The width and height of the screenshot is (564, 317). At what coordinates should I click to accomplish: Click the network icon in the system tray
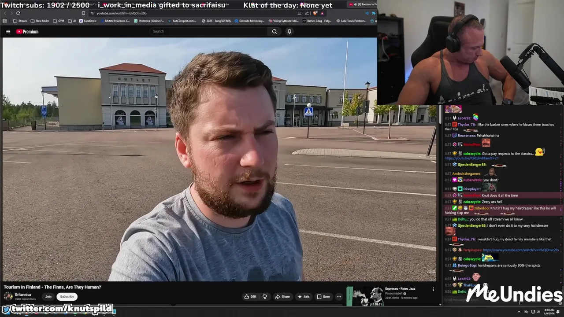[533, 312]
